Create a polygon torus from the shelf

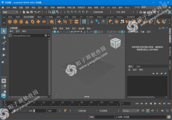coord(33,21)
